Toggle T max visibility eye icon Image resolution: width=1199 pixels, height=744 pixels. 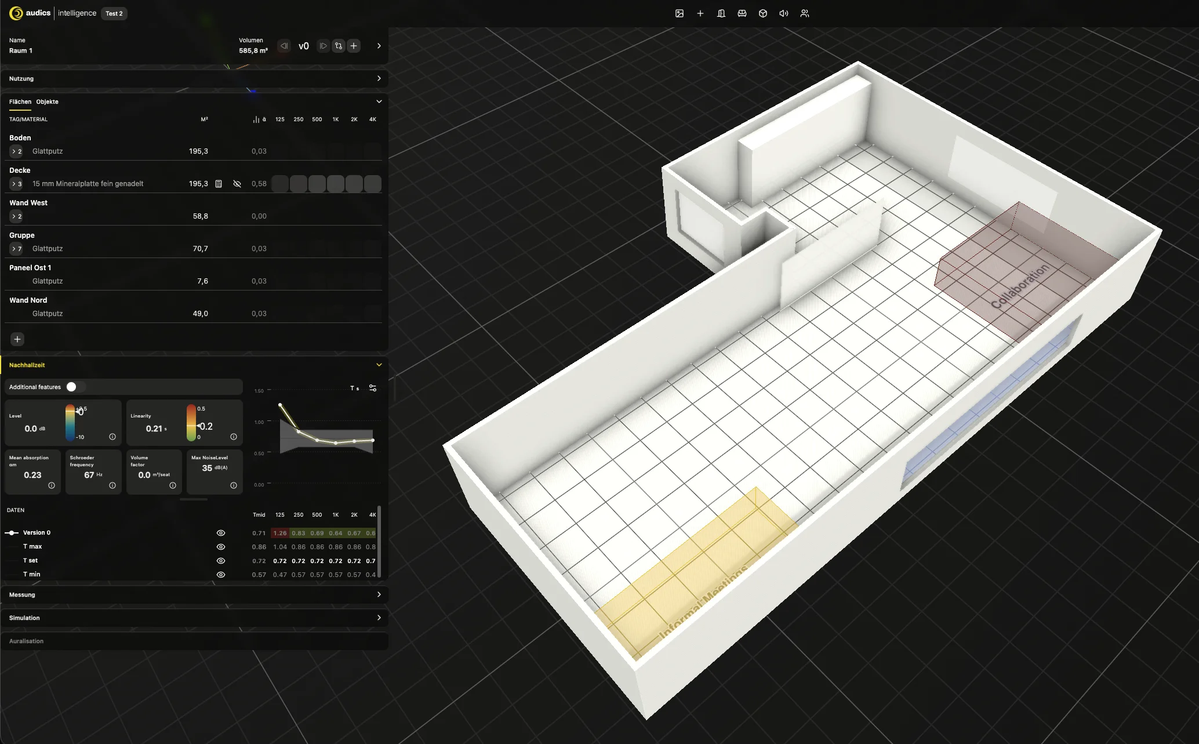[x=221, y=547]
